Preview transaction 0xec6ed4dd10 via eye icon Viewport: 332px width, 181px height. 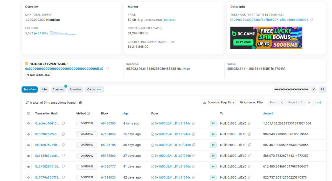point(29,124)
